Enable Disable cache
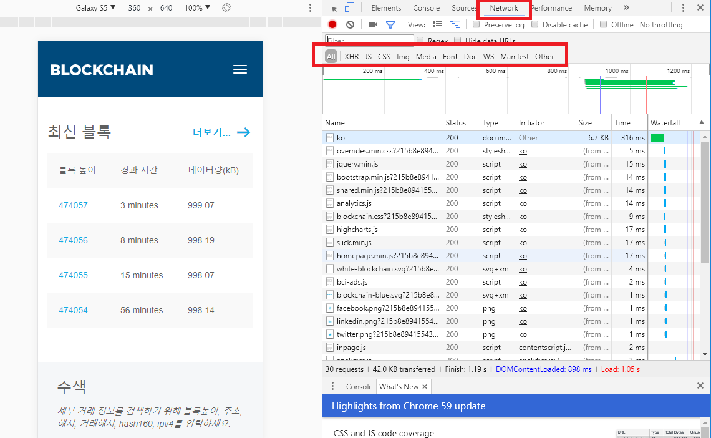Viewport: 711px width, 438px height. pos(534,24)
